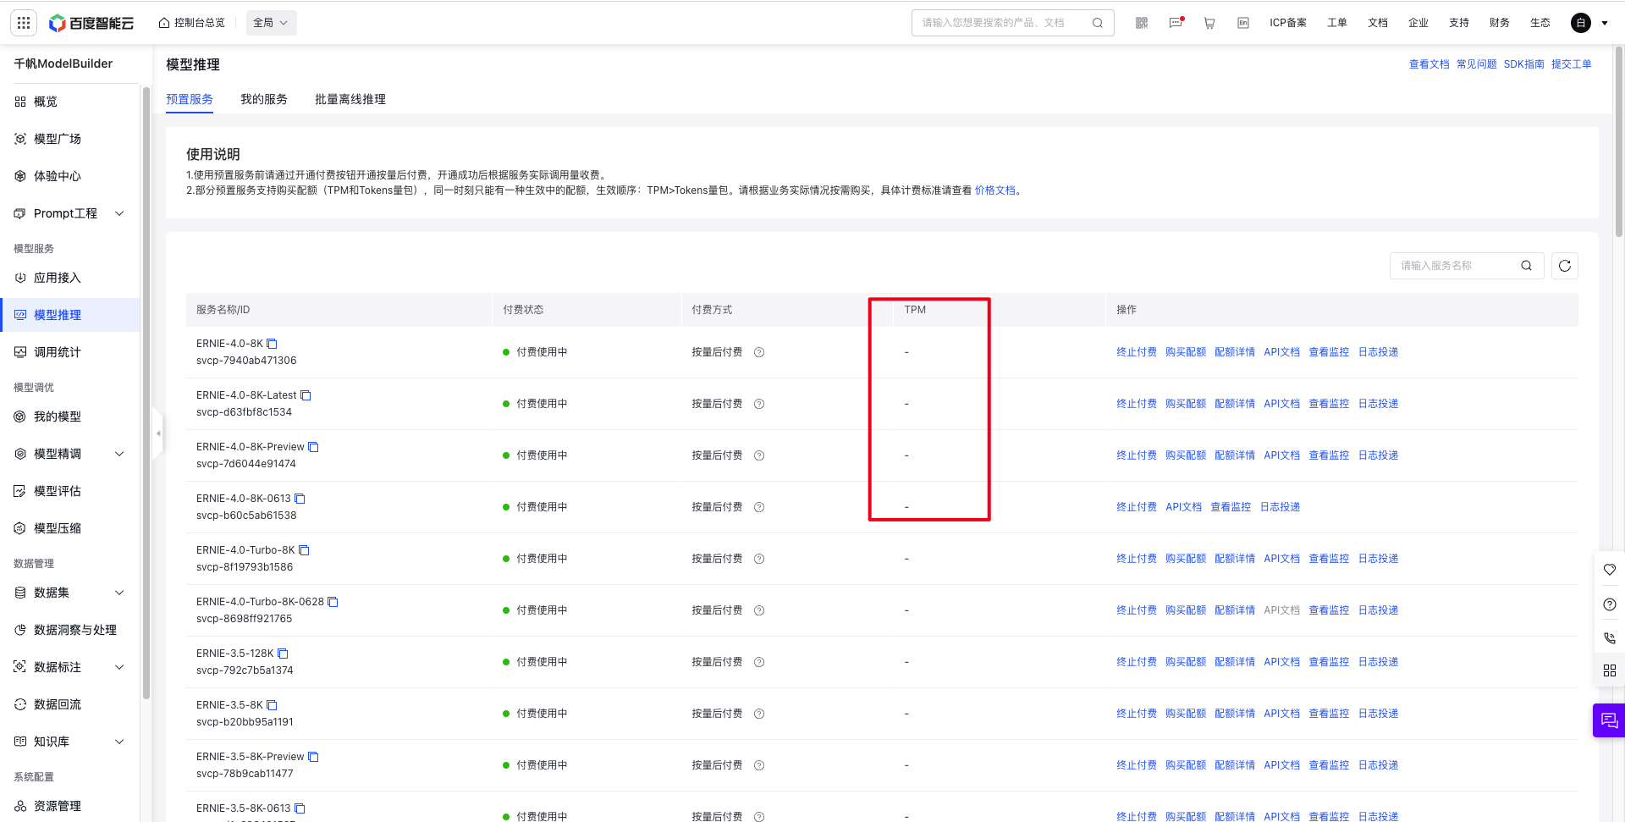Click 日志投递 for ERNIE-3.5-8K
Viewport: 1625px width, 822px height.
click(1378, 714)
